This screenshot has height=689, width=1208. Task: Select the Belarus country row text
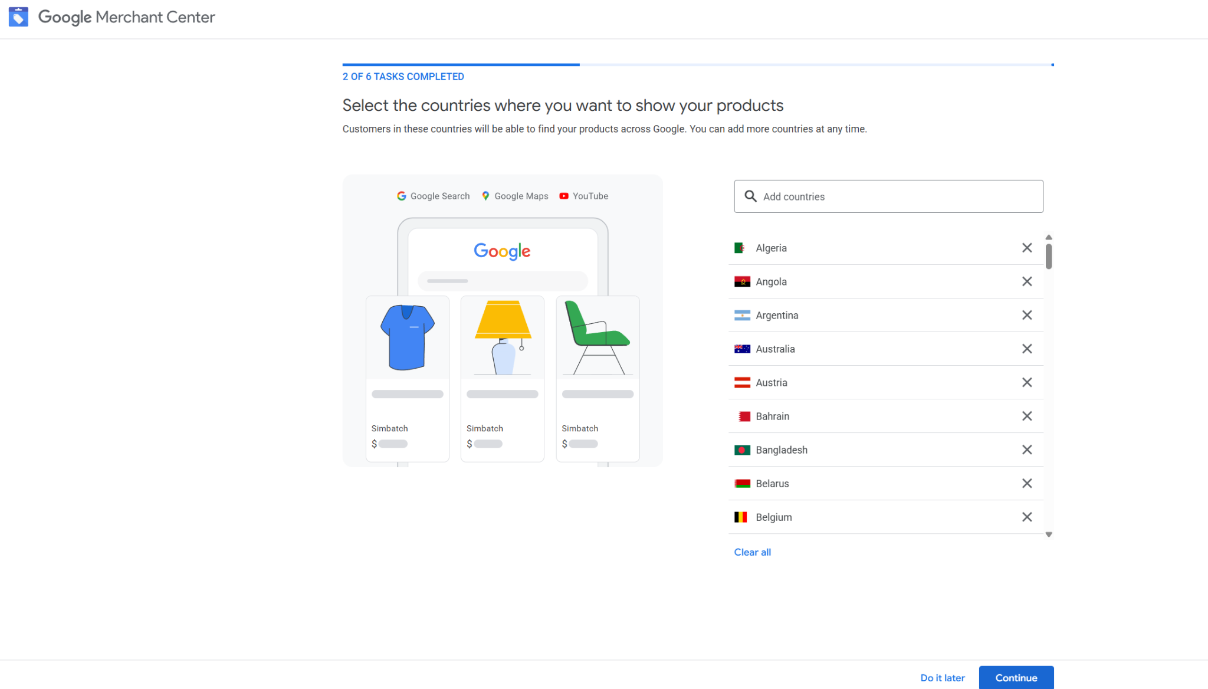click(772, 483)
